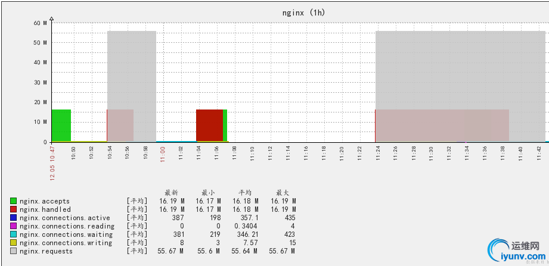Click the 11:00 time axis marker
The height and width of the screenshot is (266, 549).
click(x=163, y=153)
